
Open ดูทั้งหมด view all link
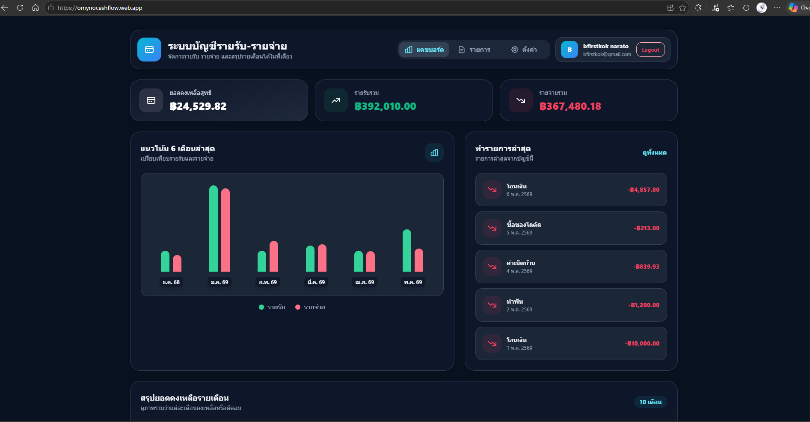point(654,152)
